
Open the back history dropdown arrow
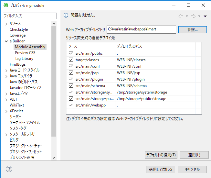[x=187, y=16]
